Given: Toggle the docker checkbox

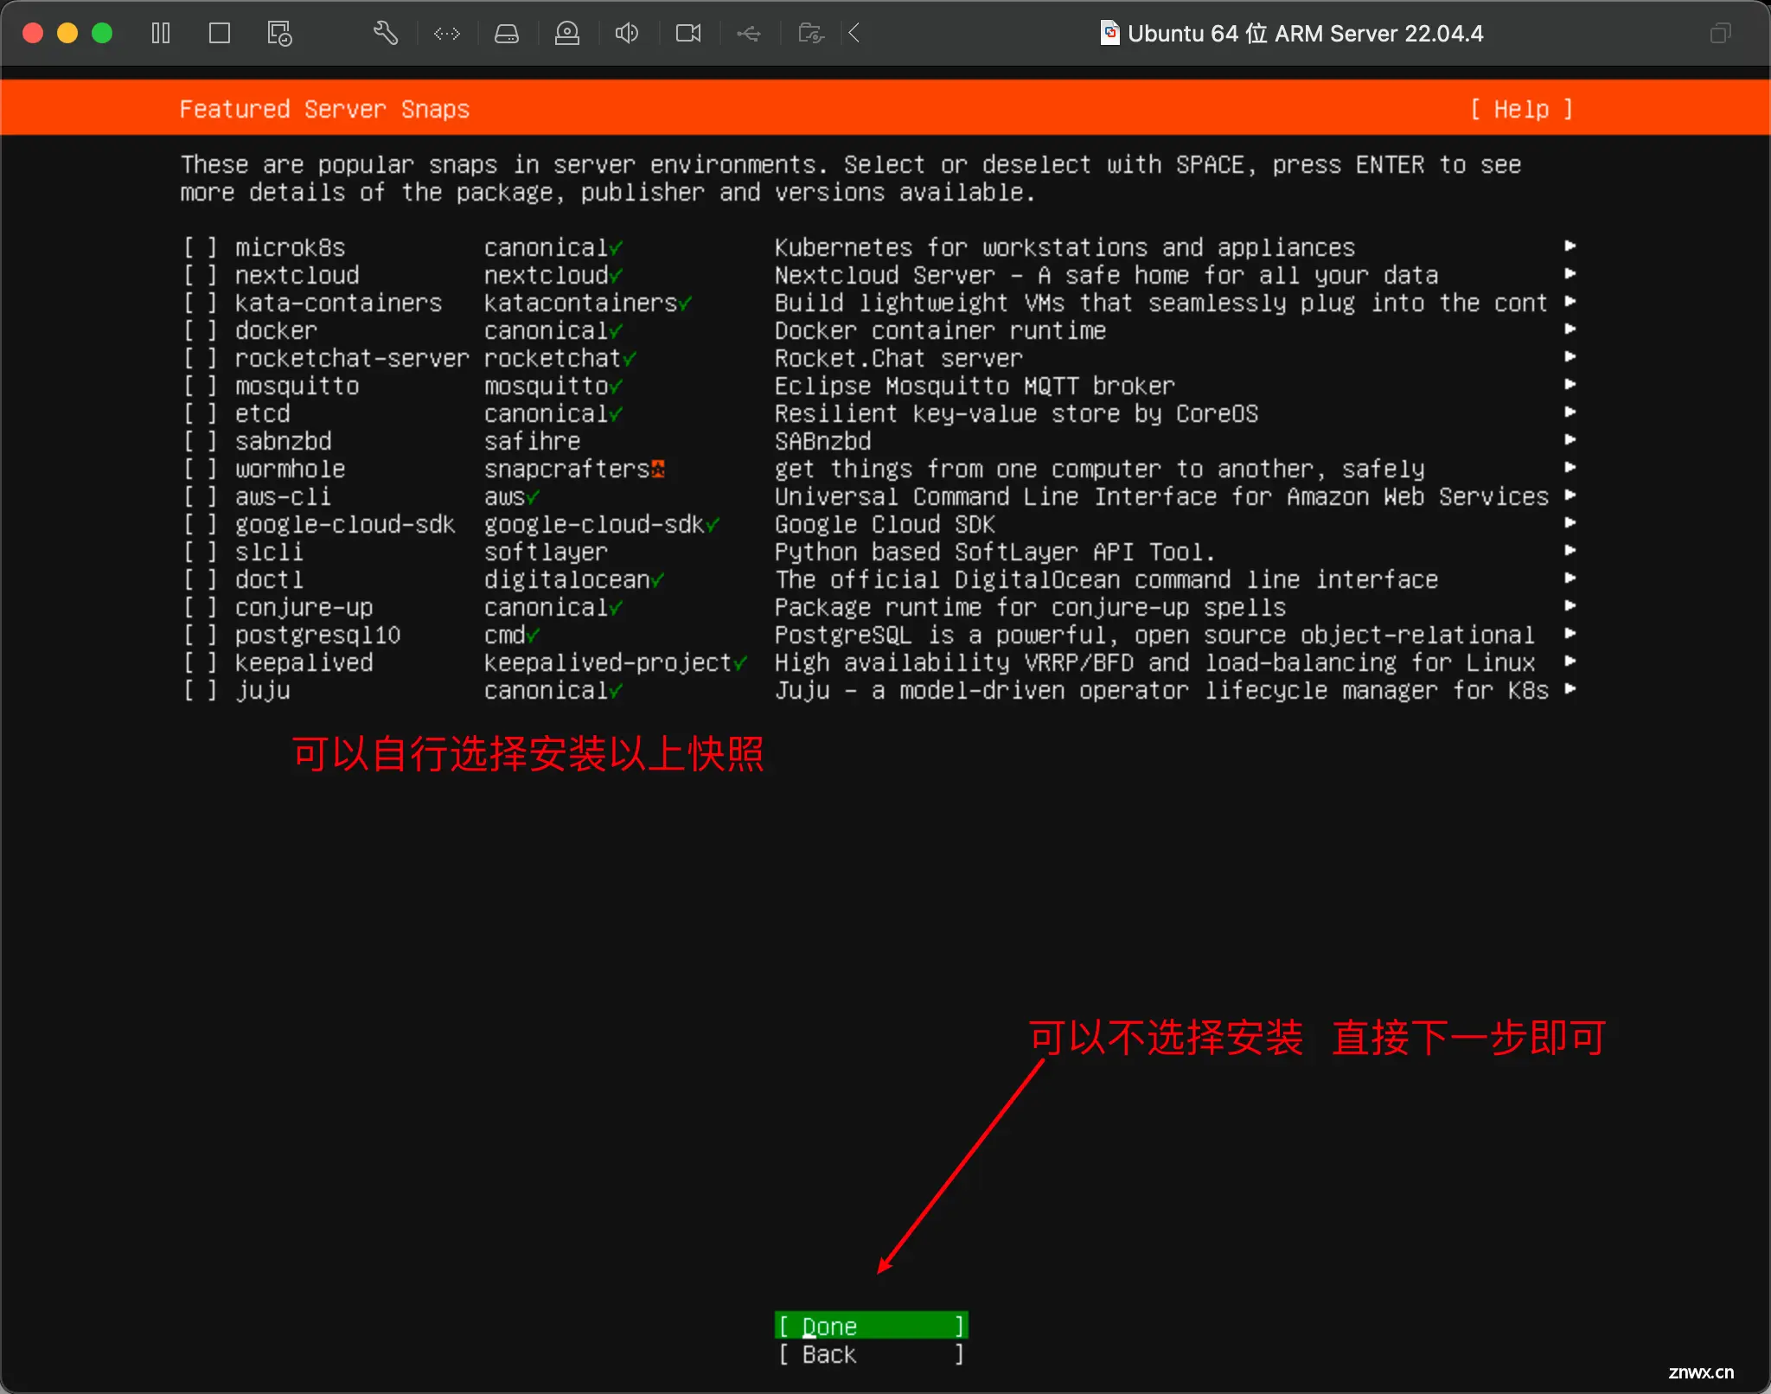Looking at the screenshot, I should tap(200, 331).
